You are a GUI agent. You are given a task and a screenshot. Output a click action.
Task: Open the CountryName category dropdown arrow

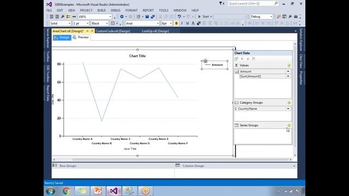coord(288,109)
